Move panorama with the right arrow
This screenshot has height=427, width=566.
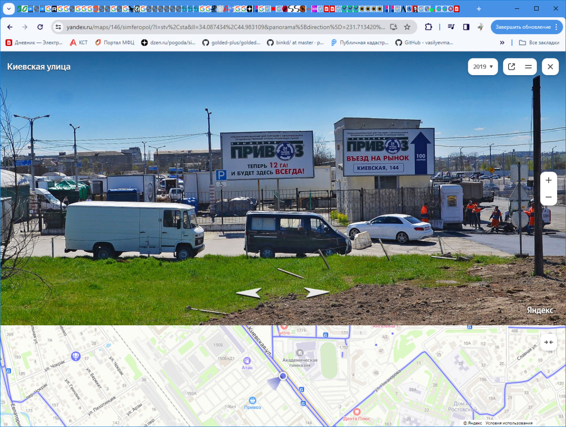[317, 293]
